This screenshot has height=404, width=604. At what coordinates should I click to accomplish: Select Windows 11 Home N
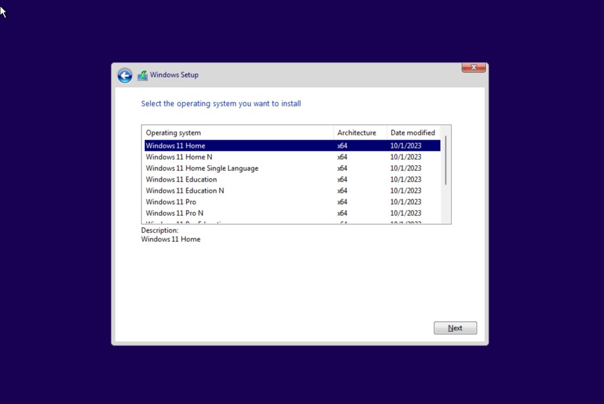179,157
